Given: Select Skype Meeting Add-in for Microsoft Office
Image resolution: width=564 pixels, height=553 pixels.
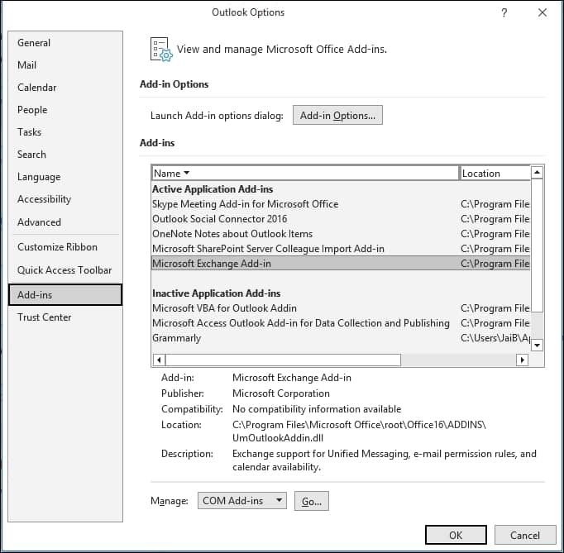Looking at the screenshot, I should point(341,204).
